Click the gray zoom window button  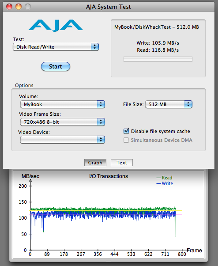28,7
